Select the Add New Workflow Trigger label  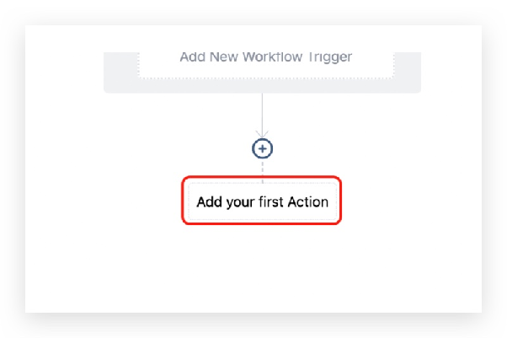pyautogui.click(x=266, y=57)
